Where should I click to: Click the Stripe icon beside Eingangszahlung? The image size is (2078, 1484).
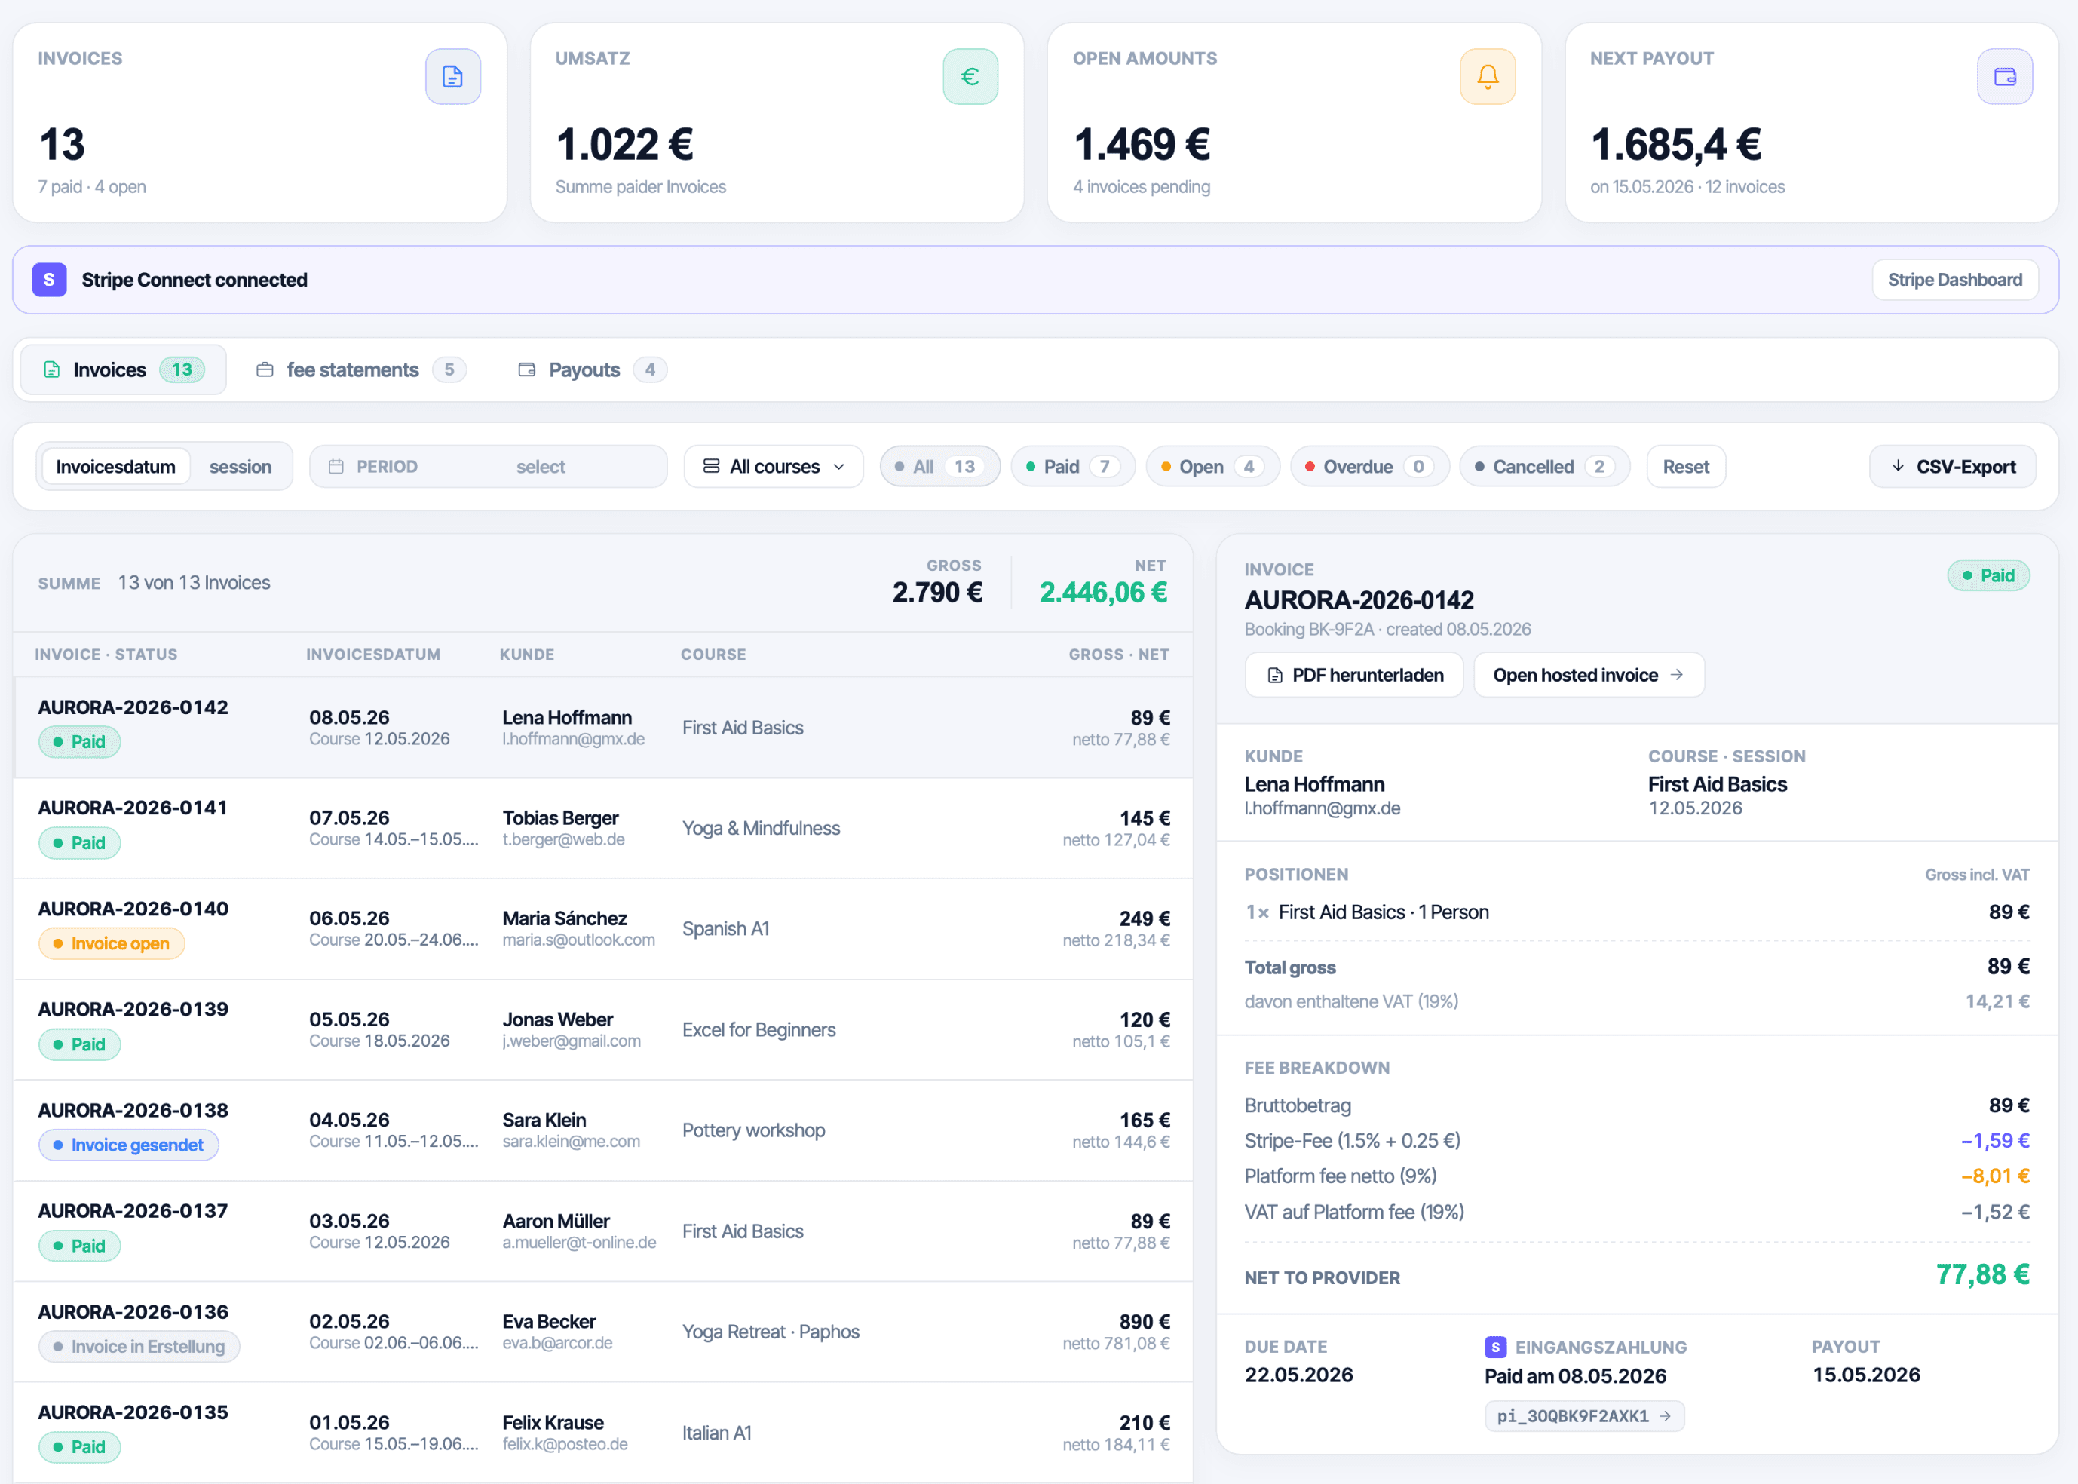(x=1495, y=1346)
